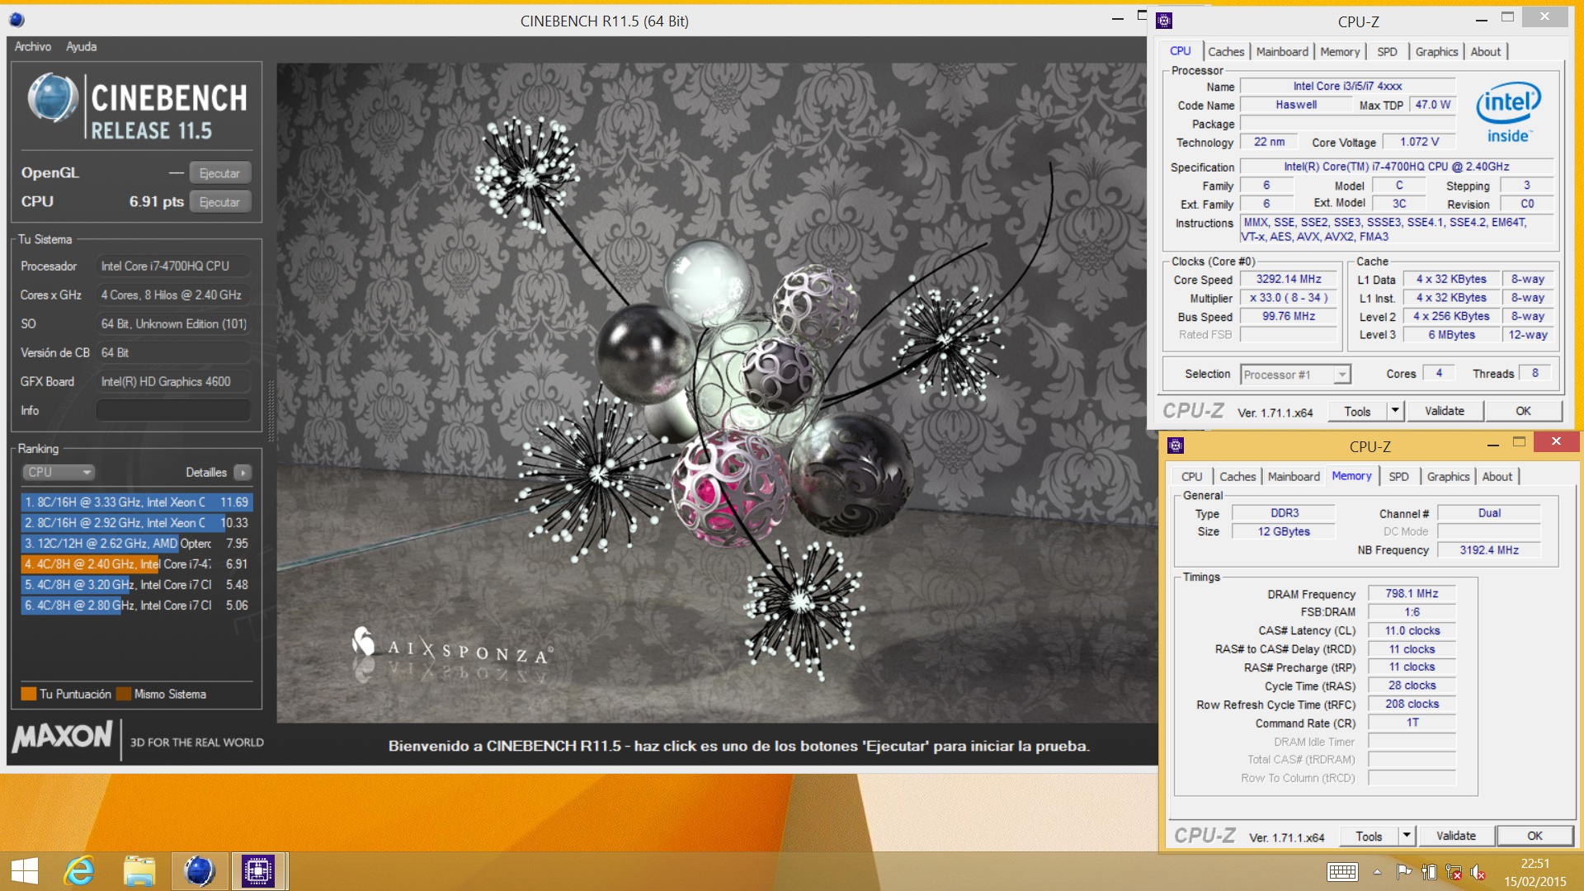The height and width of the screenshot is (891, 1584).
Task: Click Validate in bottom CPU-Z window
Action: [1456, 836]
